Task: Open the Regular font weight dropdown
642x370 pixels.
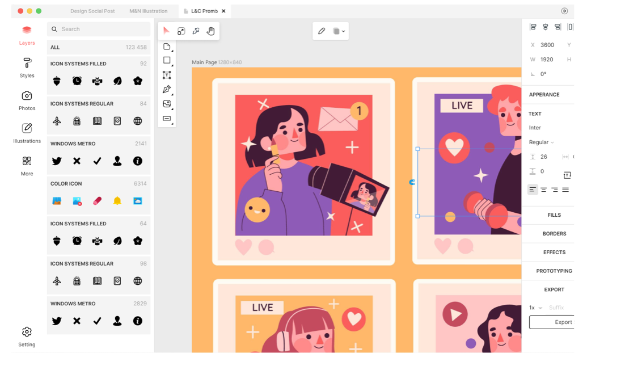Action: click(x=541, y=142)
